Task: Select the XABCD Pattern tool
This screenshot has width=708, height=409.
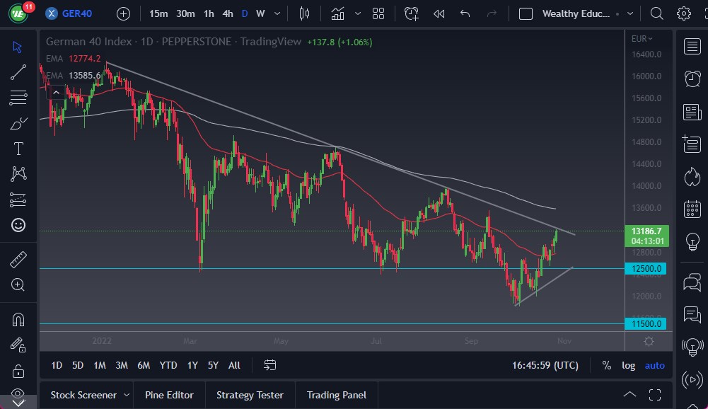Action: coord(18,174)
